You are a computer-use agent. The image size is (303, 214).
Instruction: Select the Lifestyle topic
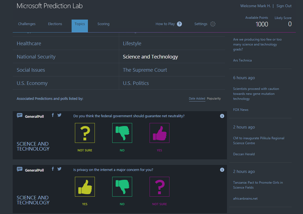pyautogui.click(x=132, y=44)
